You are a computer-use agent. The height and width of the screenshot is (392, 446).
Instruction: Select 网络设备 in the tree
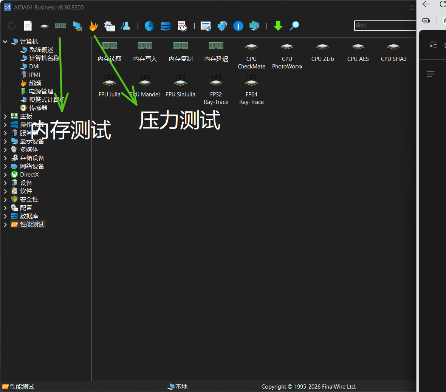32,166
